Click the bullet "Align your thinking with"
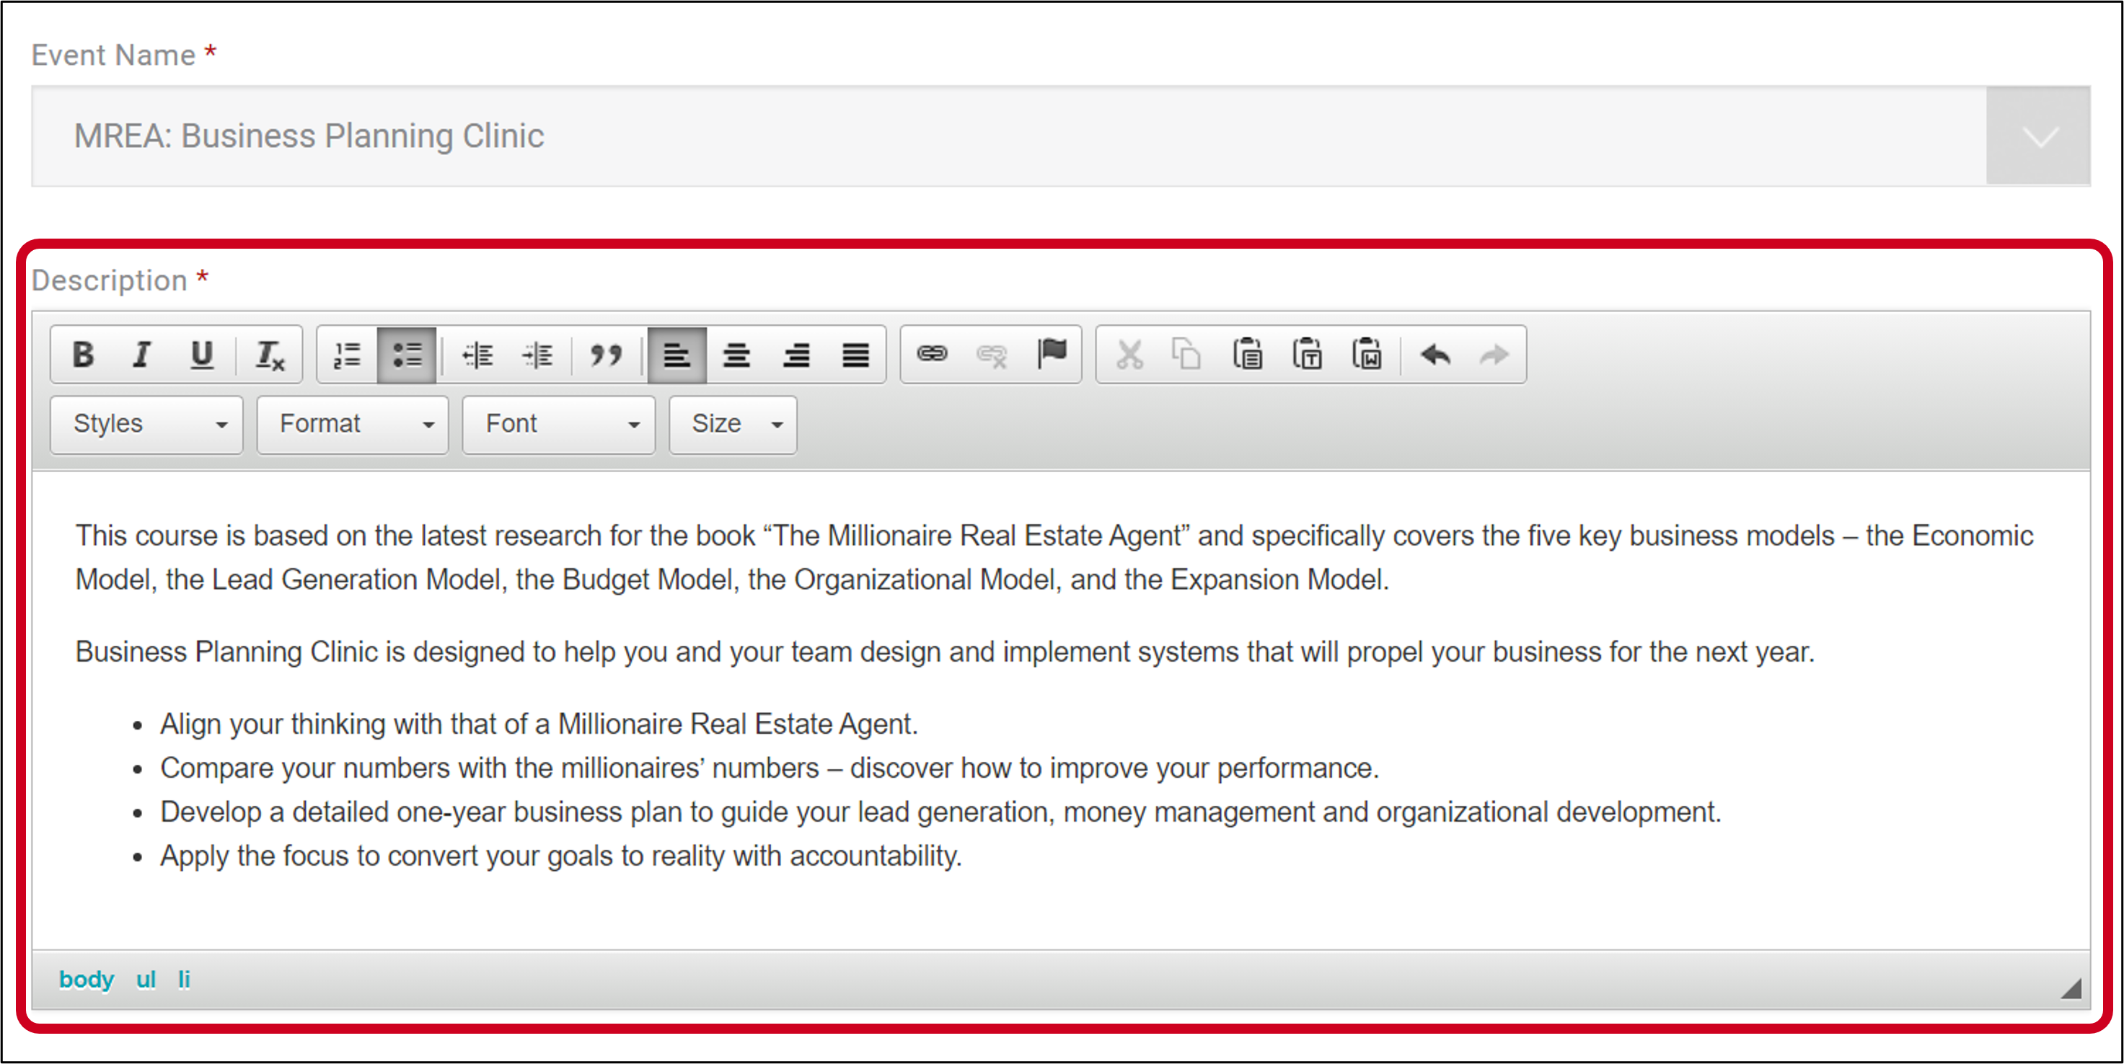The image size is (2124, 1064). [x=539, y=724]
